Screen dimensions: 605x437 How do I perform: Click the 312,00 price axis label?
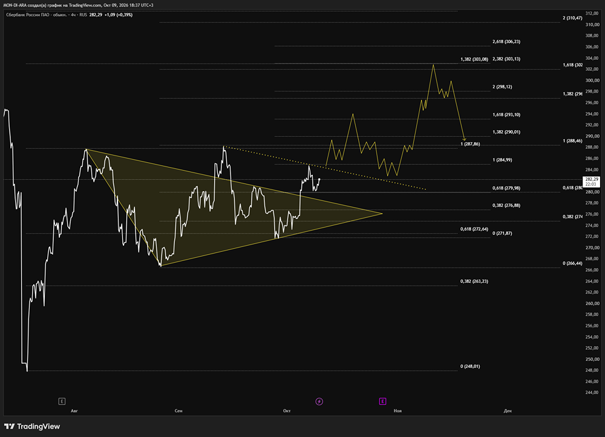(592, 13)
